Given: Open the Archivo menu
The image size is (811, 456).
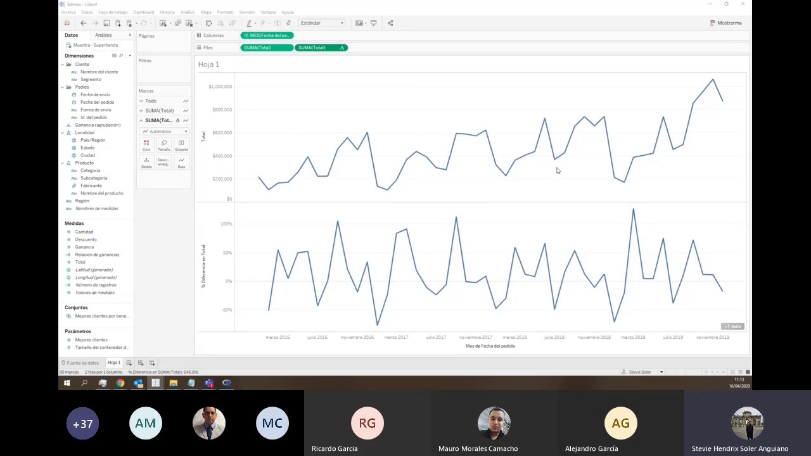Looking at the screenshot, I should click(68, 12).
